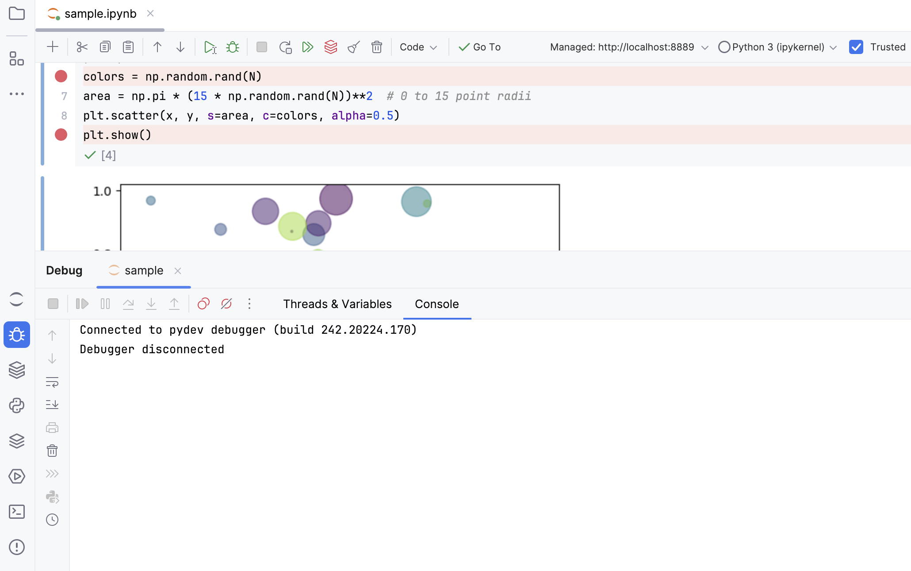
Task: Toggle the breakpoint on the colors = np.random.rand(N) line
Action: 61,76
